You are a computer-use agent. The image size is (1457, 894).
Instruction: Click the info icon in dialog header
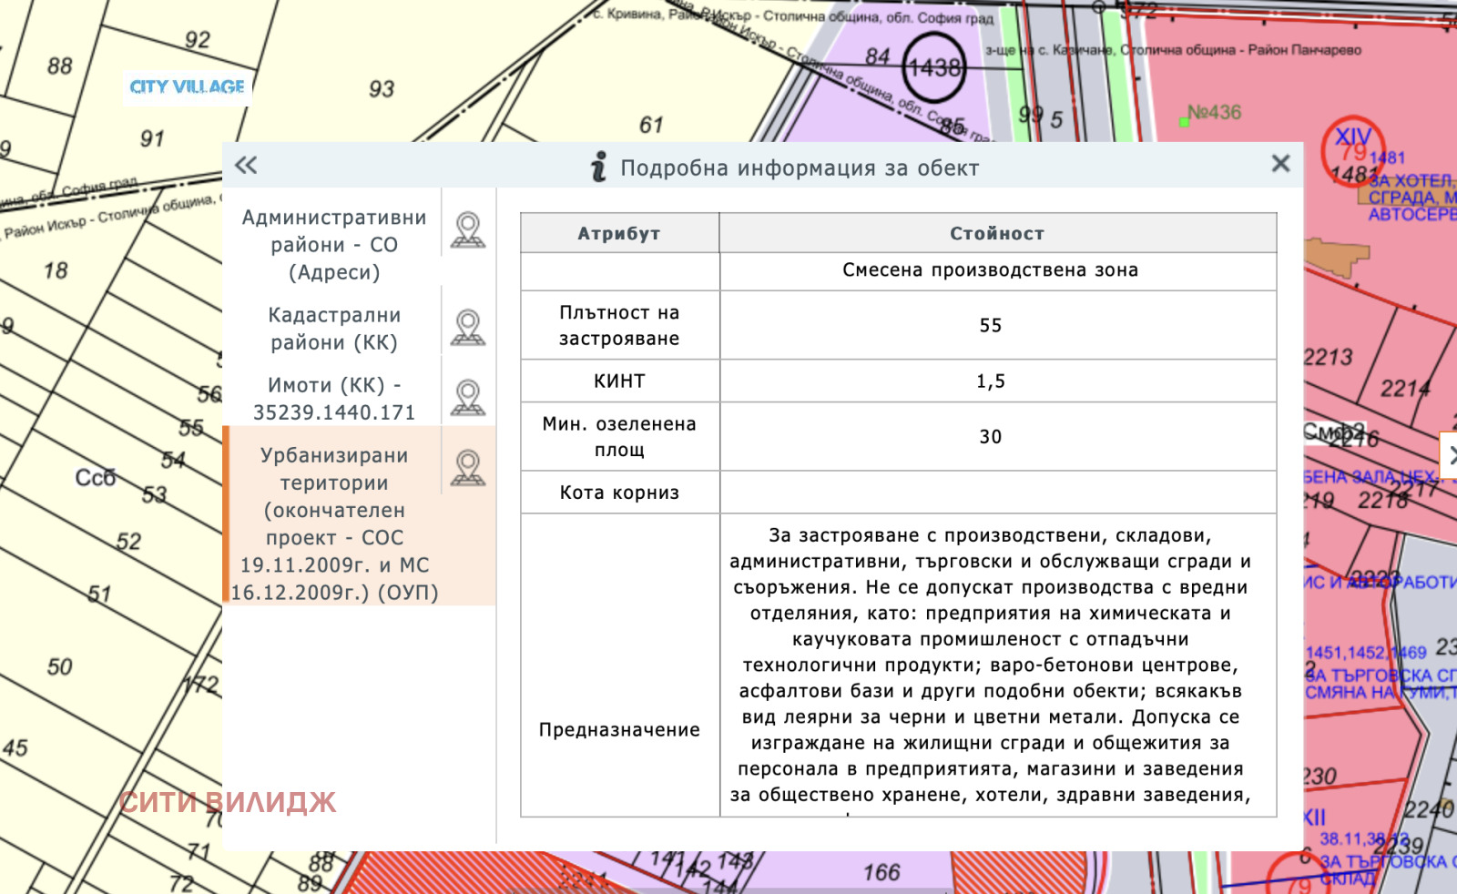point(598,167)
